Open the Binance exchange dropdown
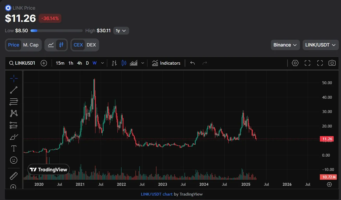Screen dimensions: 341x200 point(285,45)
